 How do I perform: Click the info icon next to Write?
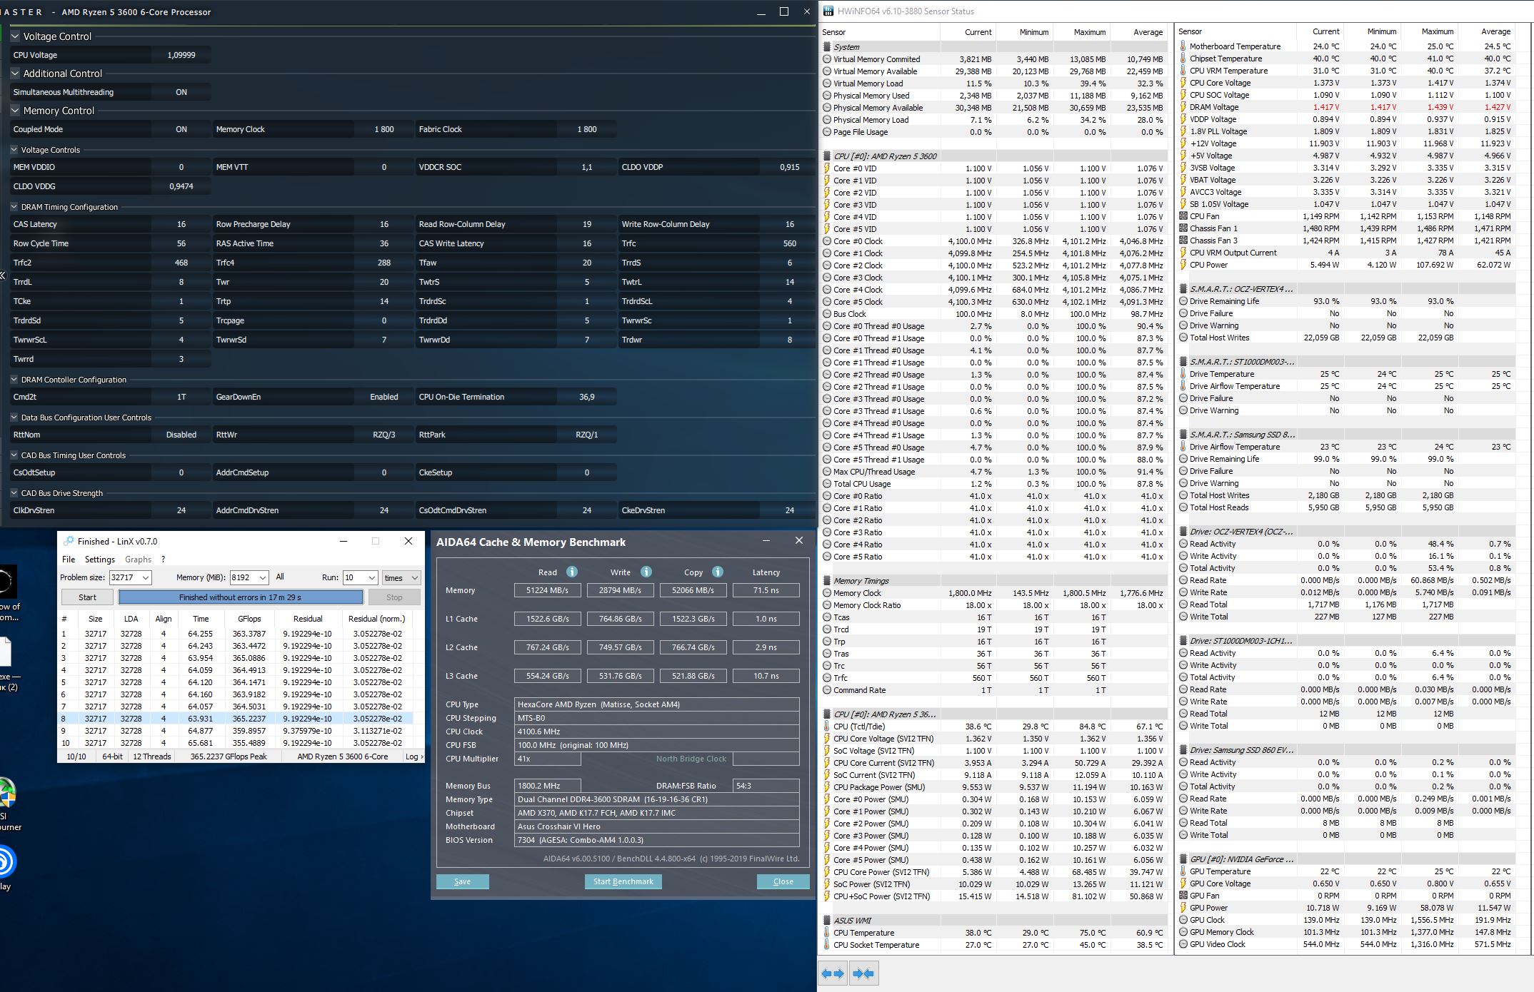[646, 572]
